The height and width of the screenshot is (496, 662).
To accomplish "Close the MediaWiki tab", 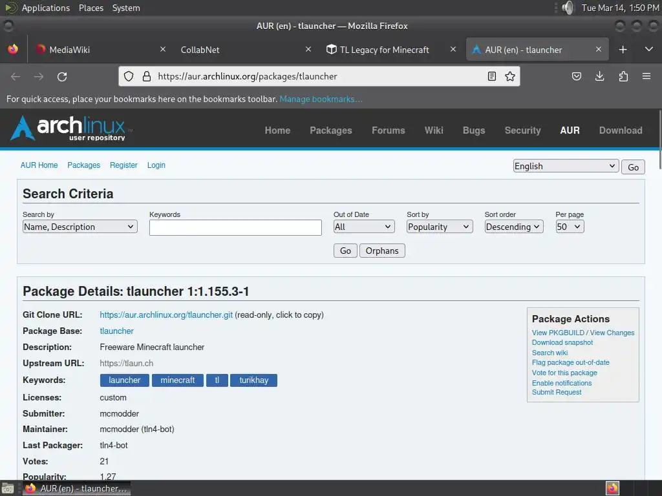I will pyautogui.click(x=163, y=49).
